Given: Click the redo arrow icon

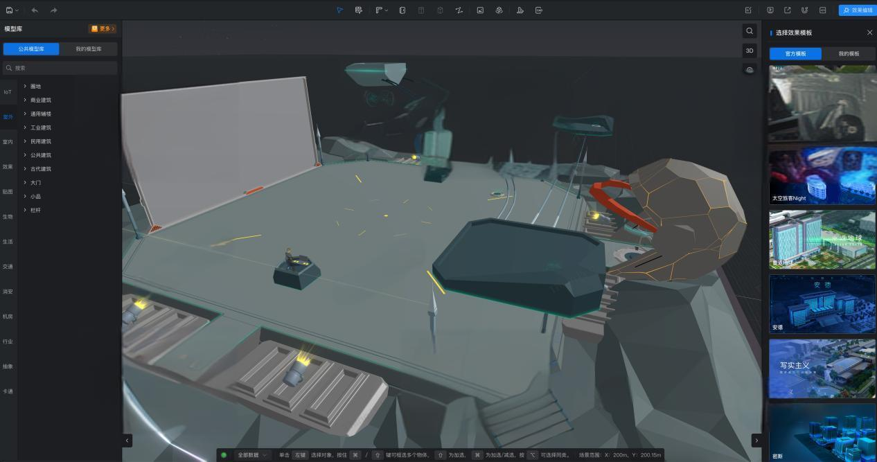Looking at the screenshot, I should pos(54,10).
